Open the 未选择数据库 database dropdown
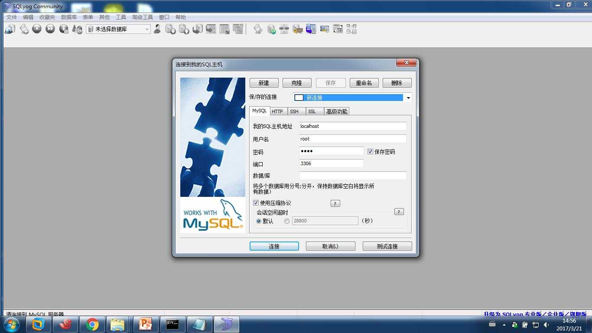The height and width of the screenshot is (333, 592). [x=118, y=29]
